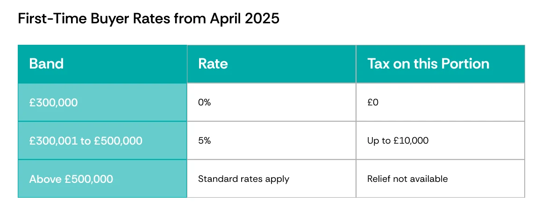Select the 'Rate' column header

coord(271,64)
